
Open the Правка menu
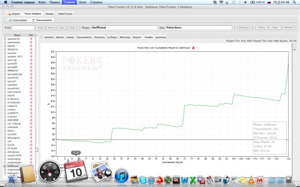pyautogui.click(x=54, y=2)
